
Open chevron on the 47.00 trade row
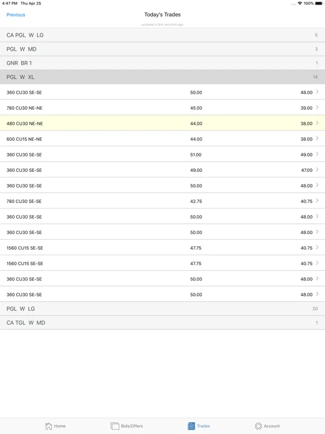[317, 170]
